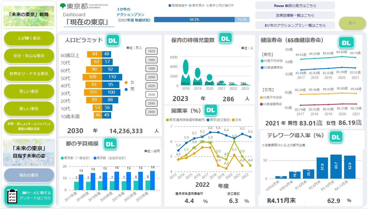368x209 pixels.
Task: Select 2000 year button
Action: tap(151, 77)
